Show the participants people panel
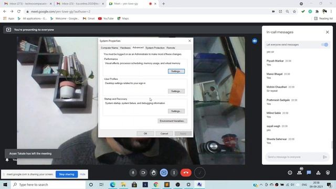The image size is (336, 189). click(299, 173)
